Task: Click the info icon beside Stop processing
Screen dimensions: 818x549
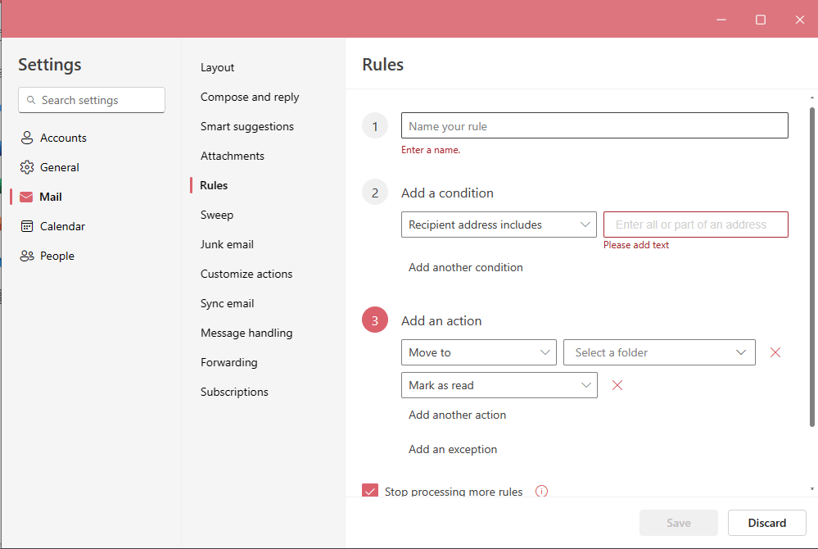Action: 541,491
